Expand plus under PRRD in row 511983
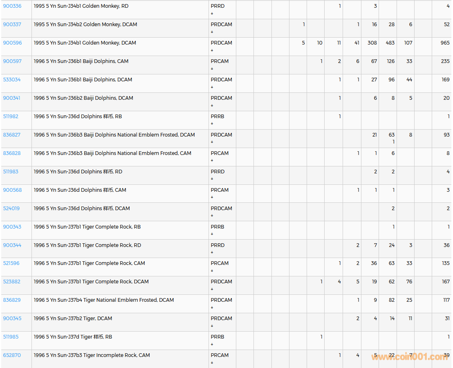 pyautogui.click(x=212, y=179)
